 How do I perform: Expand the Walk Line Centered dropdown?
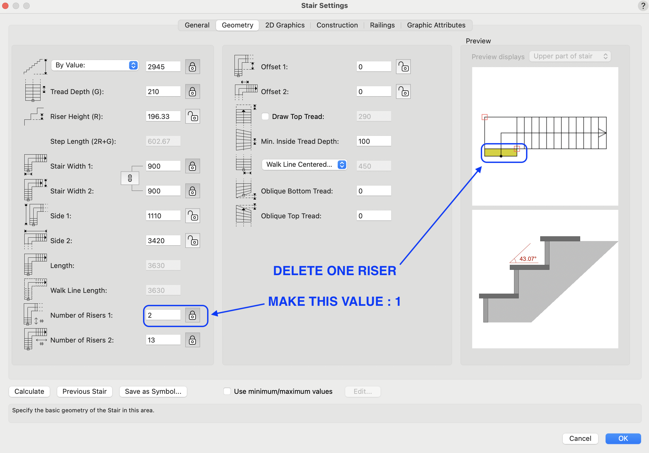click(304, 165)
